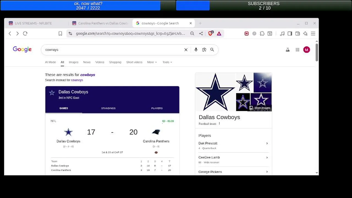Switch to Carolina Panthers vs Dallas tab
This screenshot has height=198, width=352.
point(100,23)
